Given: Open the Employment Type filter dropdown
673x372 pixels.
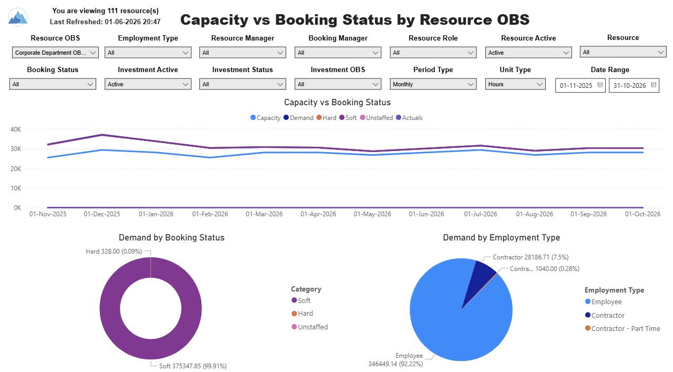Looking at the screenshot, I should pyautogui.click(x=148, y=53).
